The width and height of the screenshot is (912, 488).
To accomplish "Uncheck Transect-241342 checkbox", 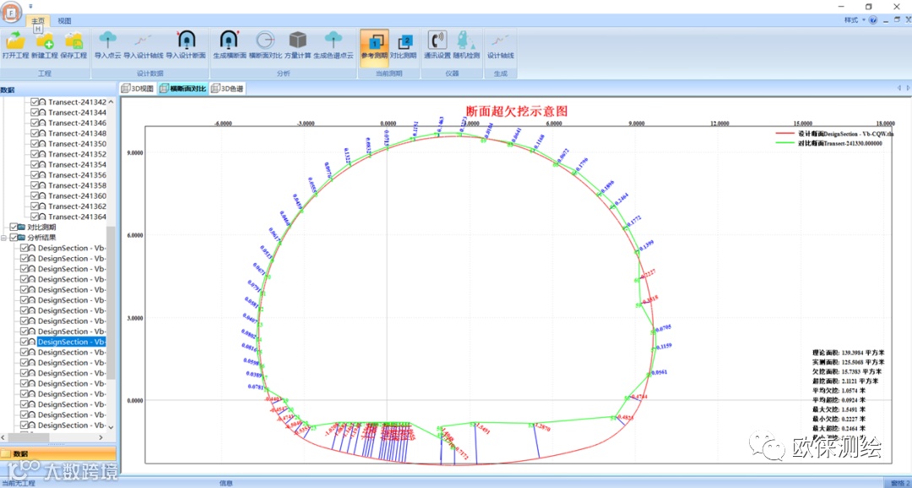I will 35,102.
